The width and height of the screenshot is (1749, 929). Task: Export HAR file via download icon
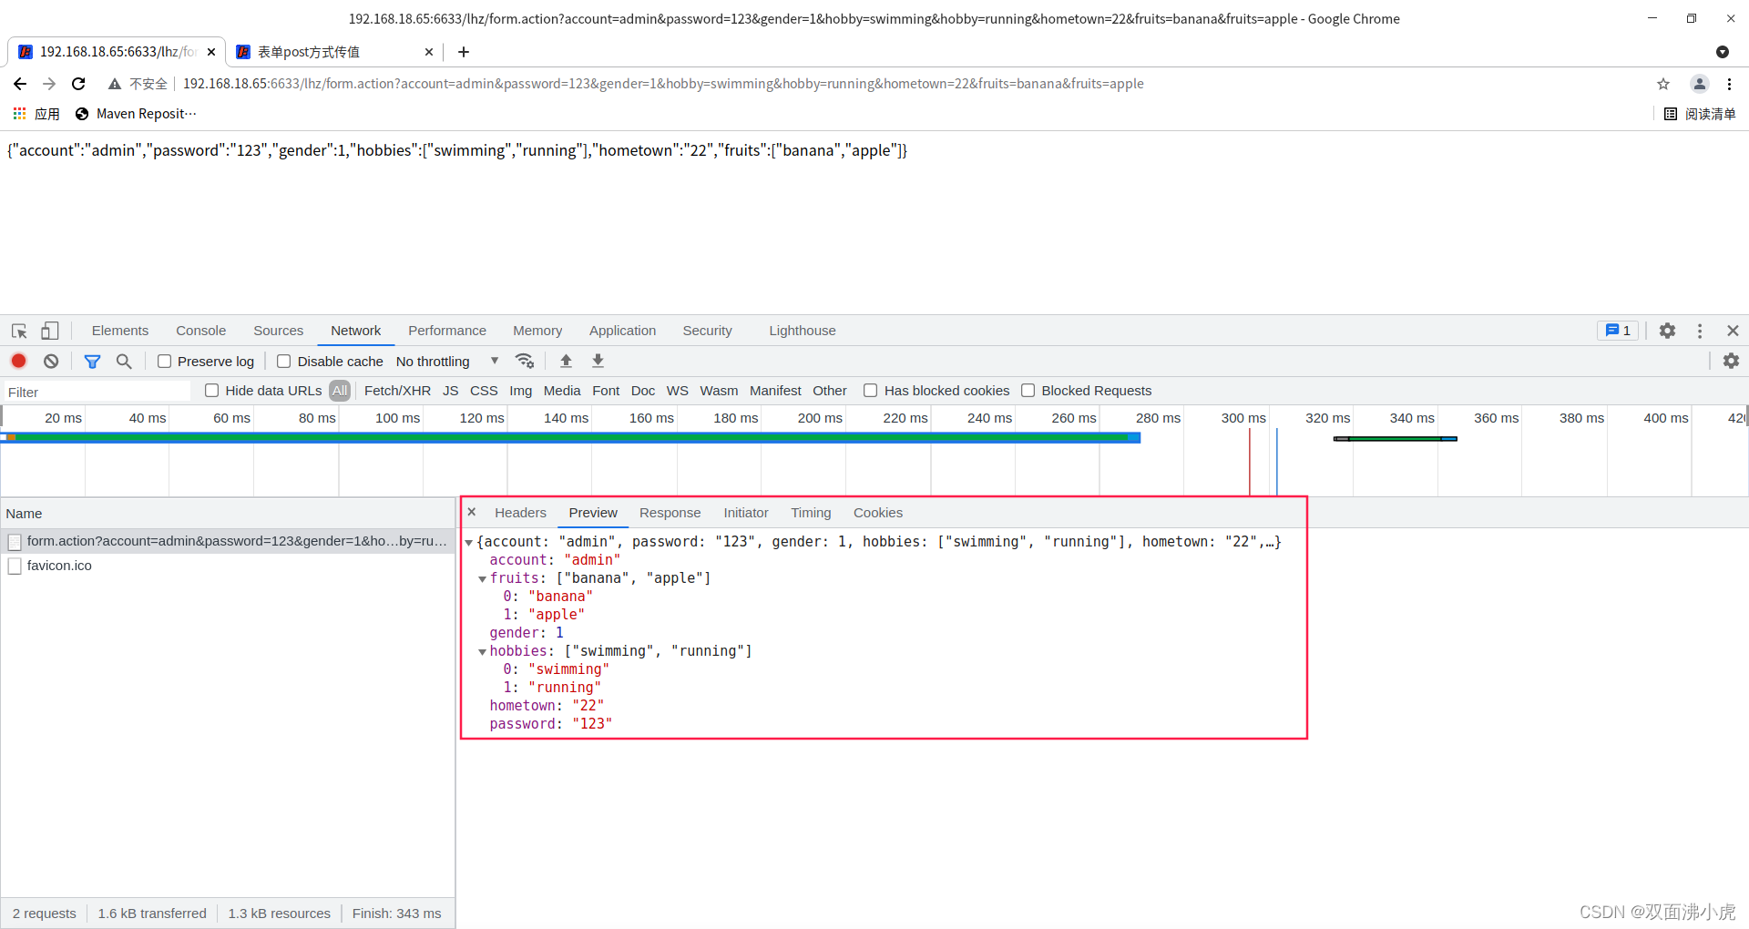[598, 361]
